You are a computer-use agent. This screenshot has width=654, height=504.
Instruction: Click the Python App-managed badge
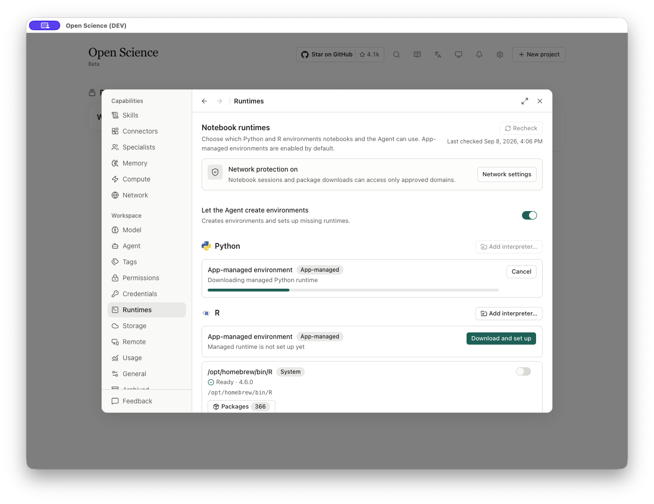320,270
